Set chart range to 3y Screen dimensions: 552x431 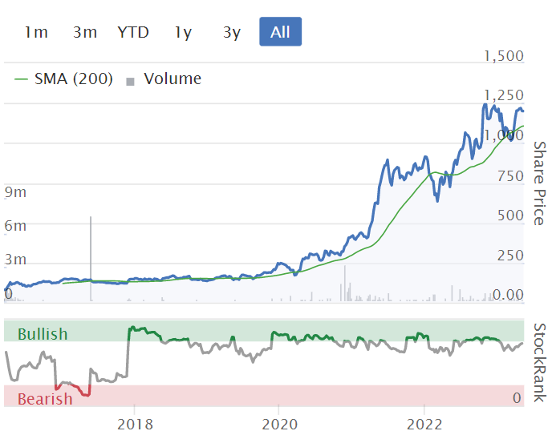pos(232,32)
